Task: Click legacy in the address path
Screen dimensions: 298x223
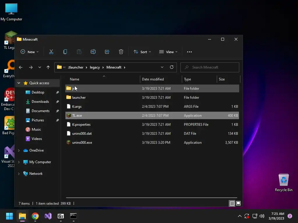Action: 95,67
